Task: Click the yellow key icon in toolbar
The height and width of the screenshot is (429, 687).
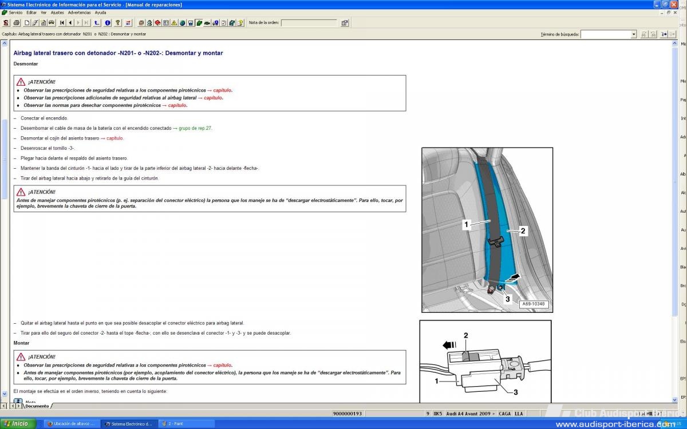Action: tap(117, 23)
